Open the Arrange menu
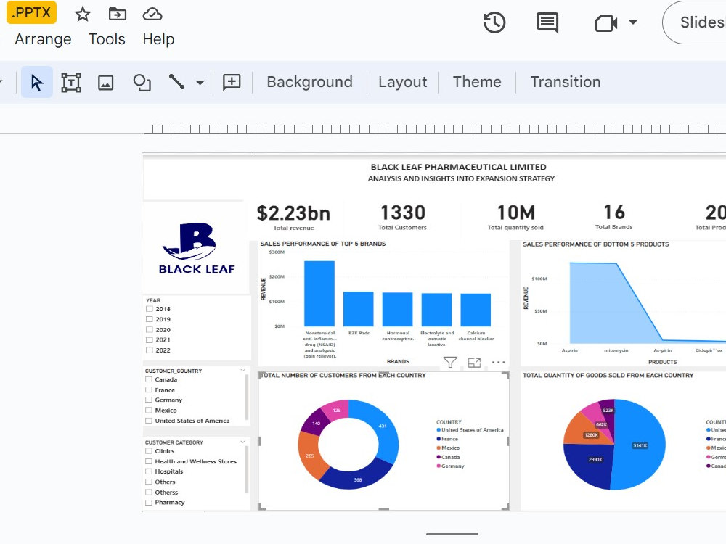The image size is (726, 544). click(x=43, y=39)
